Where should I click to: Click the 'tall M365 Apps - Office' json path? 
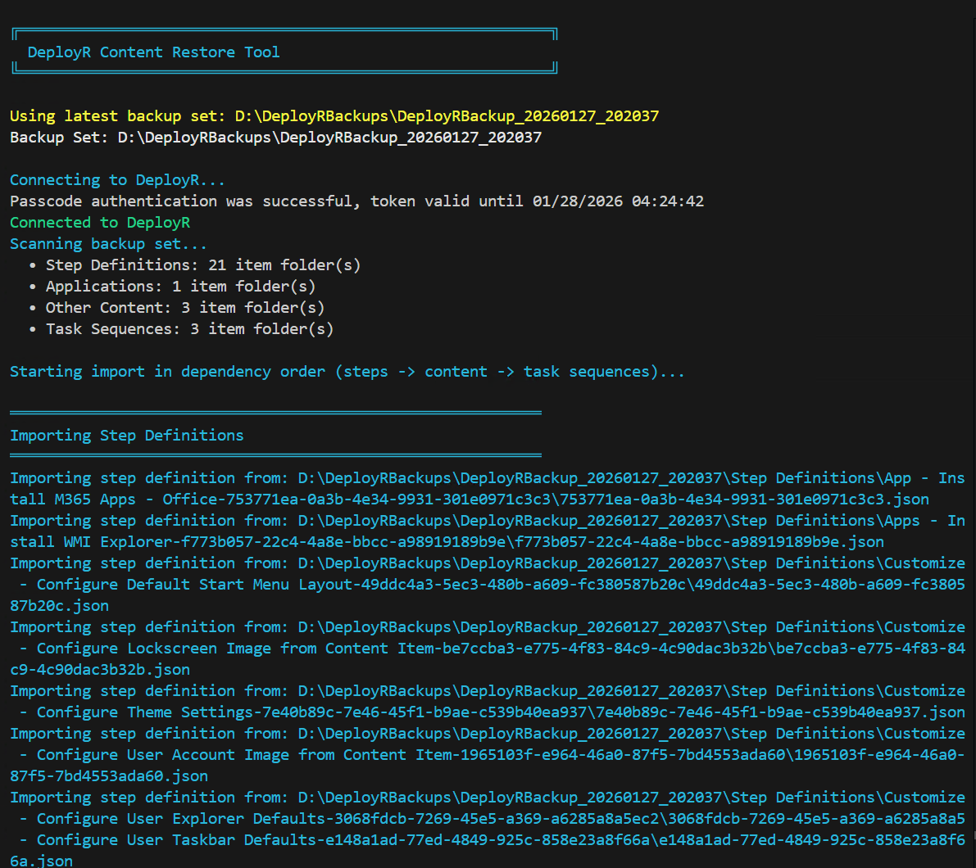click(469, 500)
